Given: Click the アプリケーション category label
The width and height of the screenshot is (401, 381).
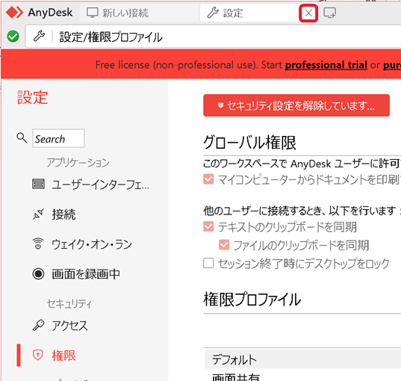Looking at the screenshot, I should [x=78, y=163].
